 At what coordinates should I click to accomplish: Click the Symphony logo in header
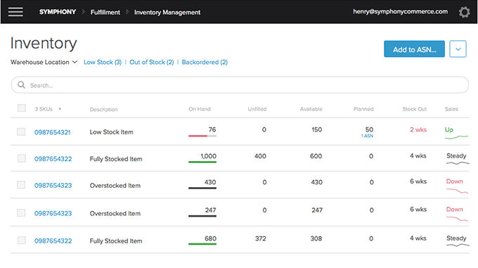(58, 12)
